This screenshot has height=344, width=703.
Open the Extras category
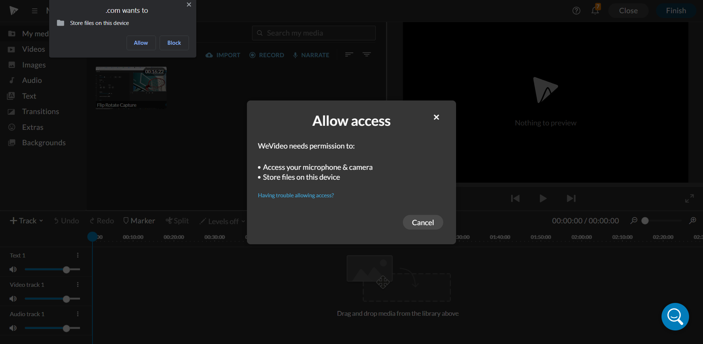pyautogui.click(x=26, y=127)
